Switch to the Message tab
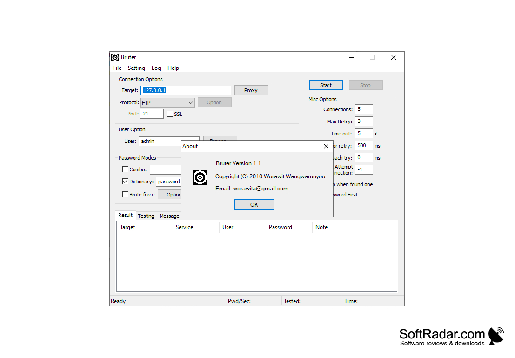The width and height of the screenshot is (515, 358). pos(169,216)
